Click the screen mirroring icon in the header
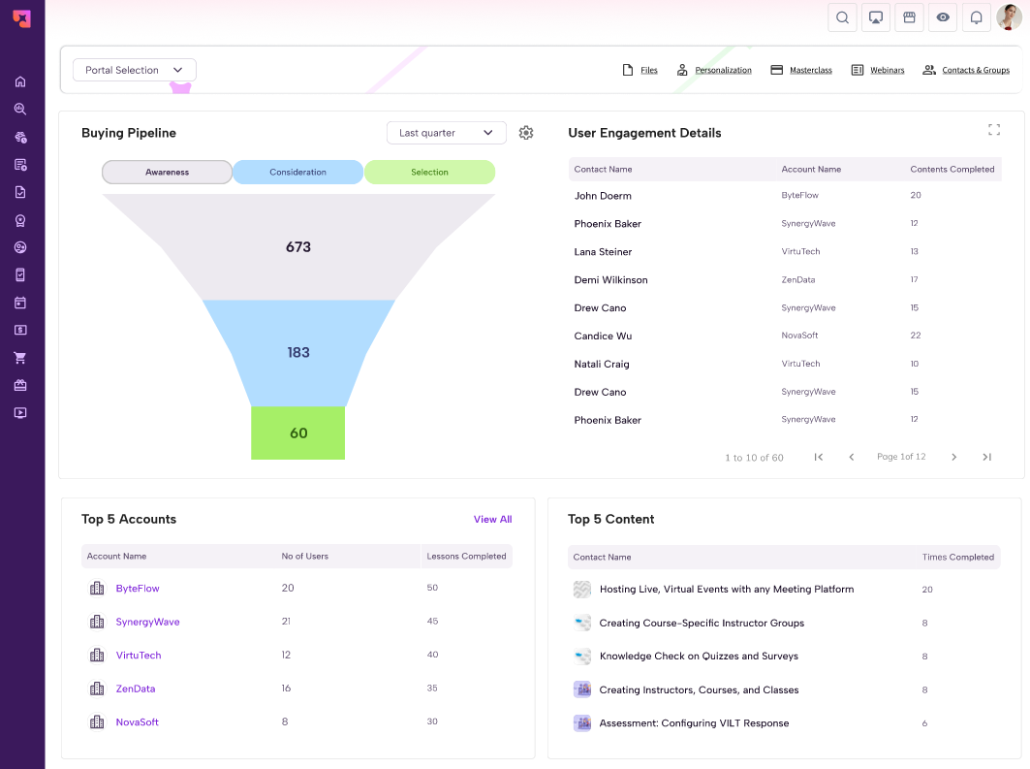The height and width of the screenshot is (769, 1030). [x=875, y=17]
